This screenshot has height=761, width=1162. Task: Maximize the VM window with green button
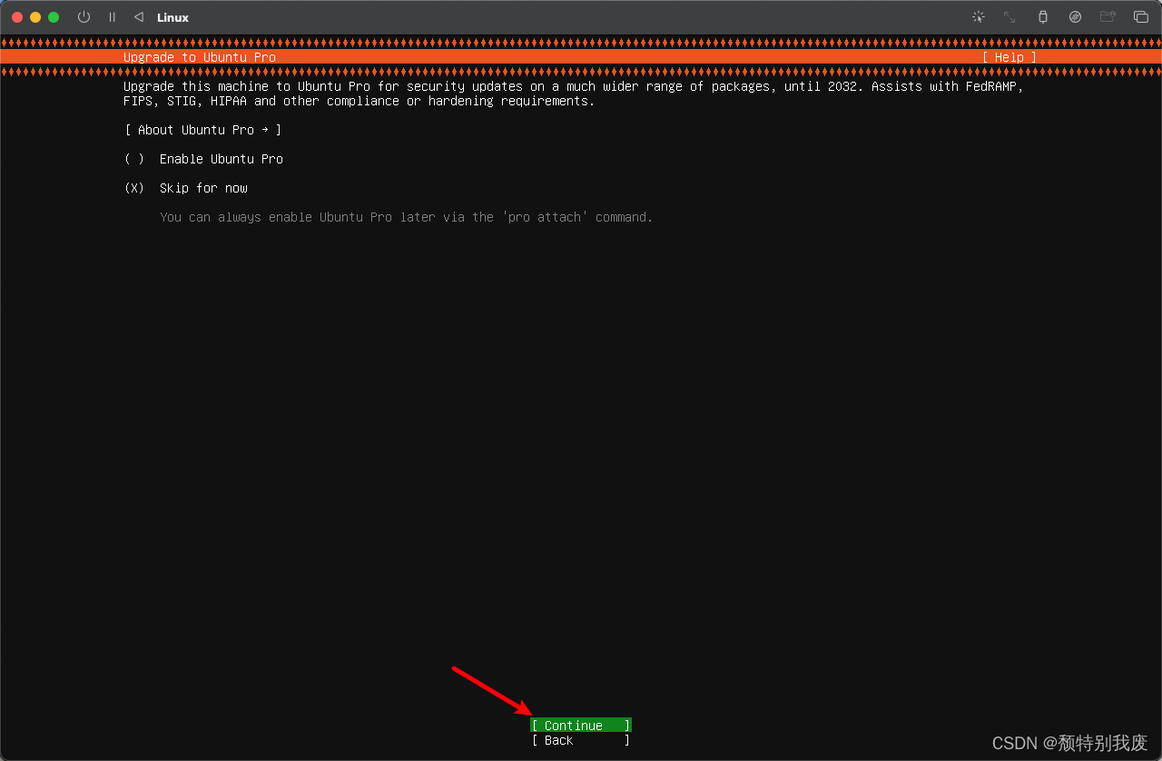54,17
